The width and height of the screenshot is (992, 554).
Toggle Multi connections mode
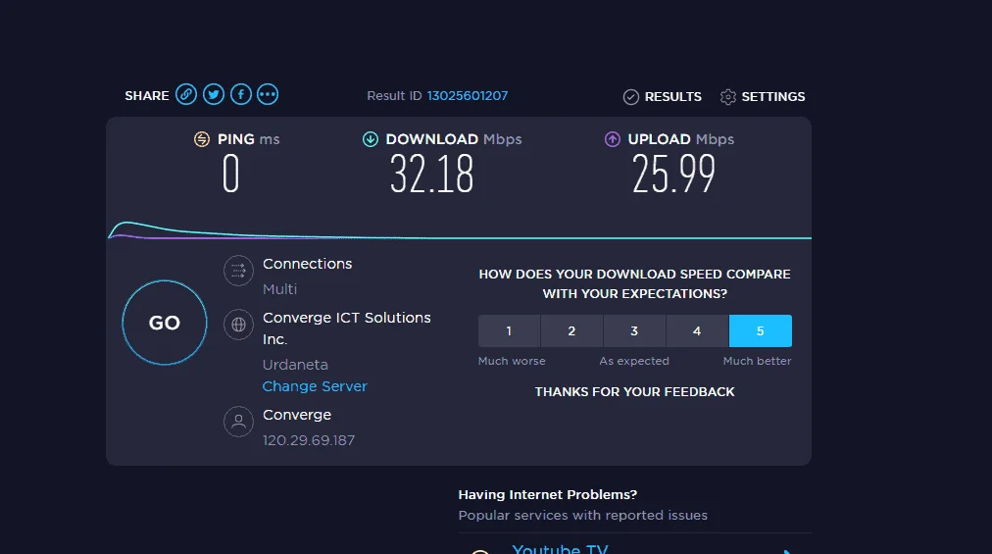(x=279, y=289)
